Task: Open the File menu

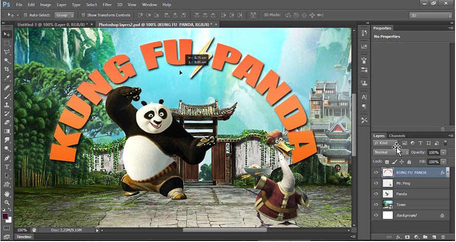Action: 19,5
